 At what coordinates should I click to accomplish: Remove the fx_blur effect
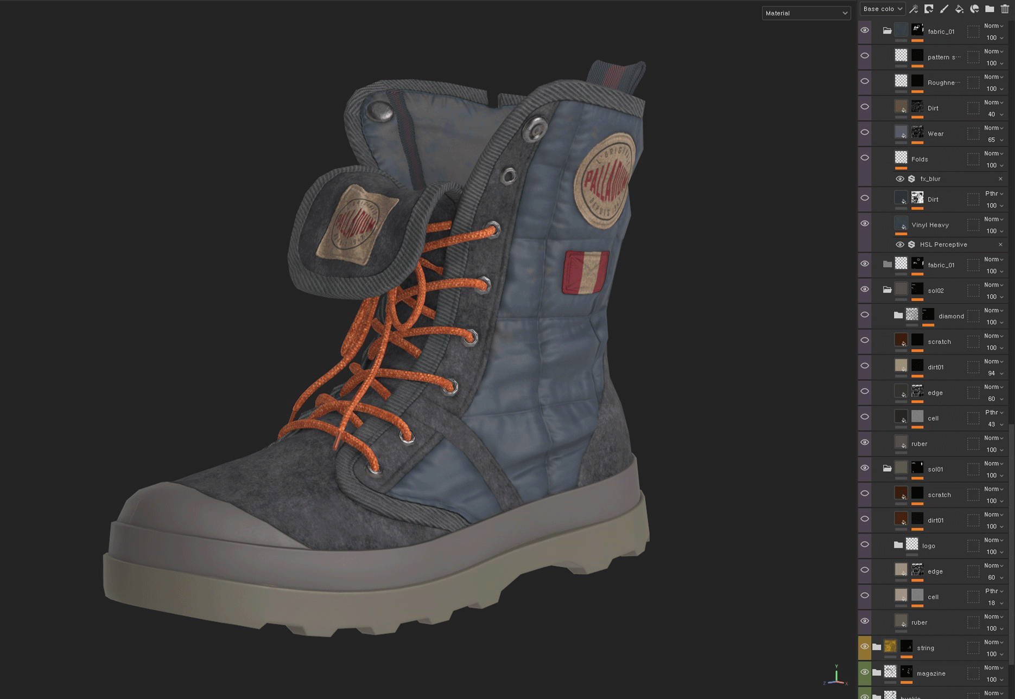click(x=1001, y=179)
